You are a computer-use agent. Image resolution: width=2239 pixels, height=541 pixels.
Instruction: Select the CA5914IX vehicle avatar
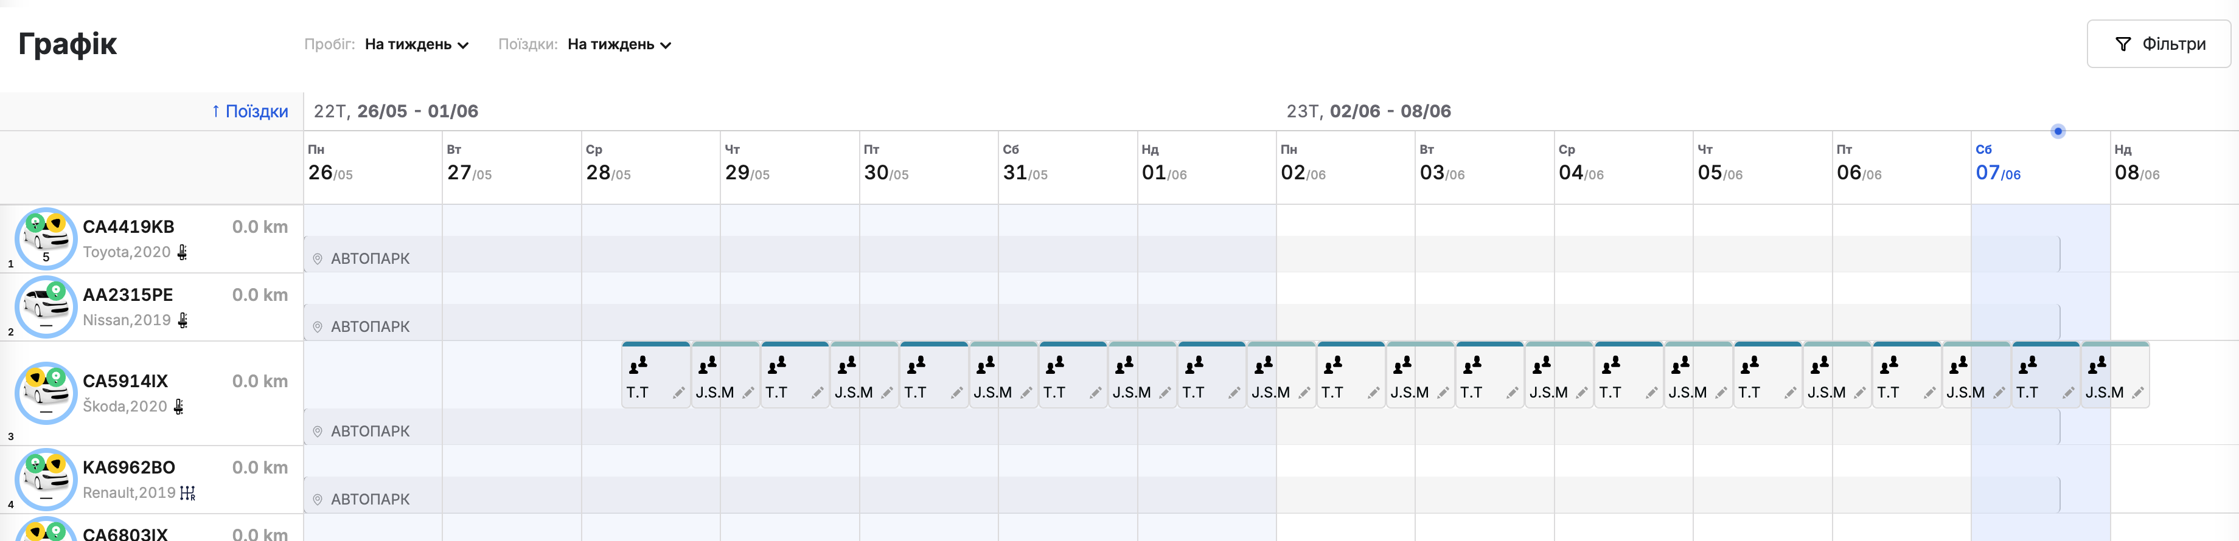point(46,393)
